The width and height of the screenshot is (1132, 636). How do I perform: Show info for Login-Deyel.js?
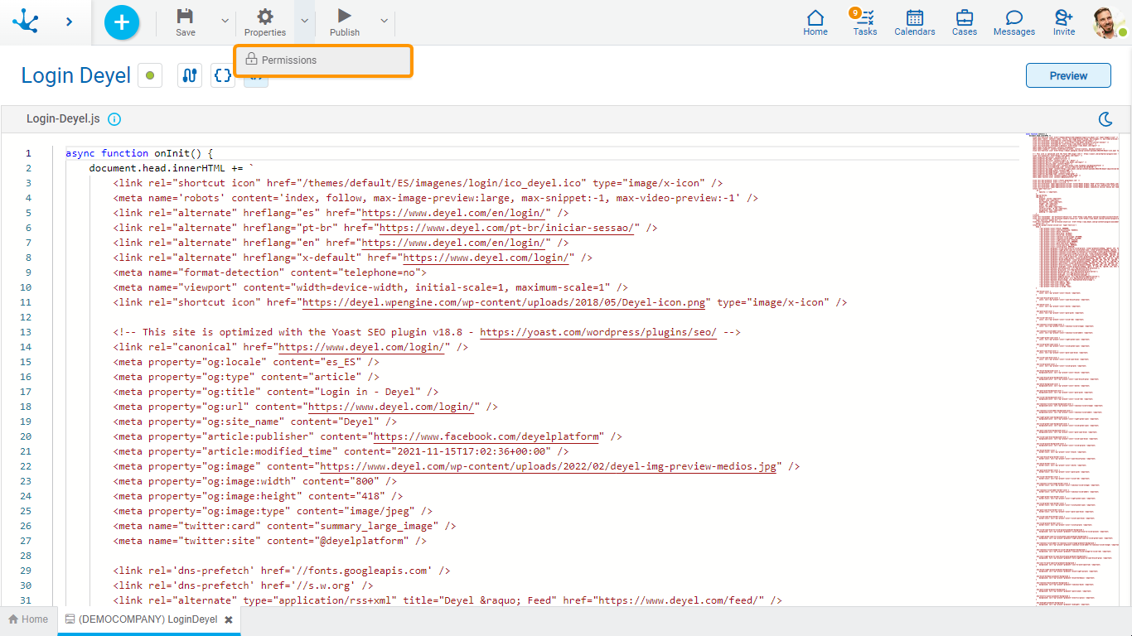coord(114,119)
